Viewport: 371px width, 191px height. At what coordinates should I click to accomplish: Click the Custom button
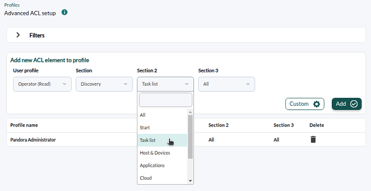coord(305,104)
